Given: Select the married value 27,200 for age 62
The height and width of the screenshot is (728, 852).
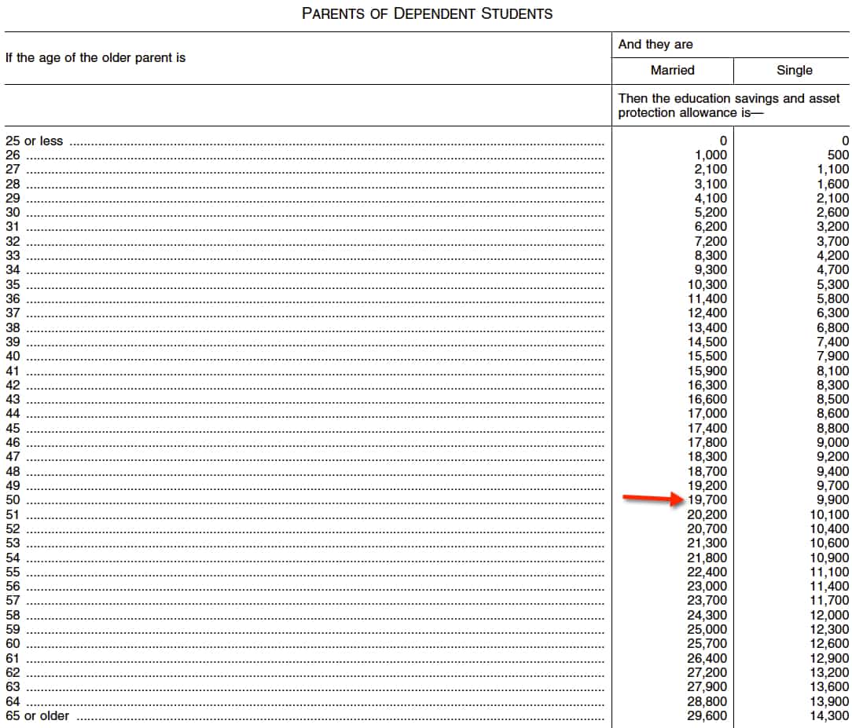Looking at the screenshot, I should point(707,672).
